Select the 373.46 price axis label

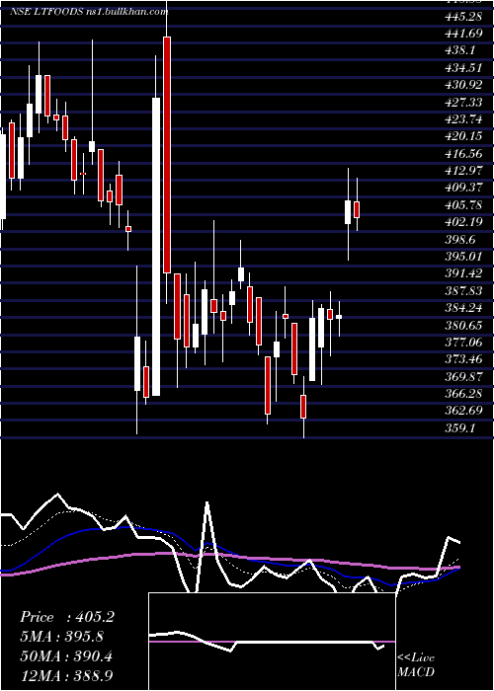[463, 359]
